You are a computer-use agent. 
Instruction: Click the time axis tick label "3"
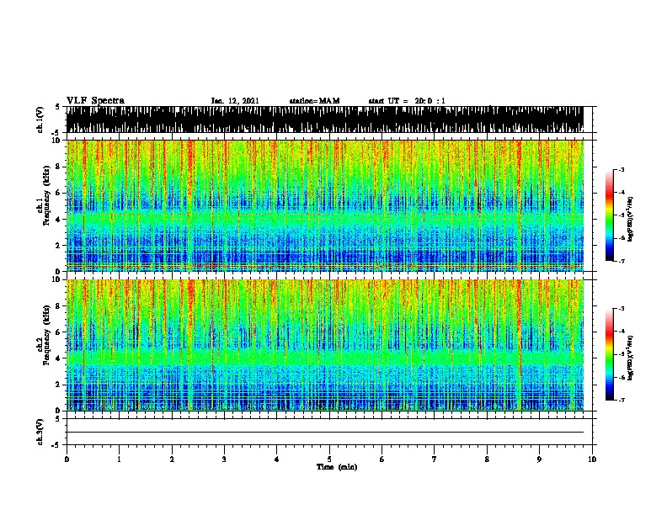click(224, 459)
